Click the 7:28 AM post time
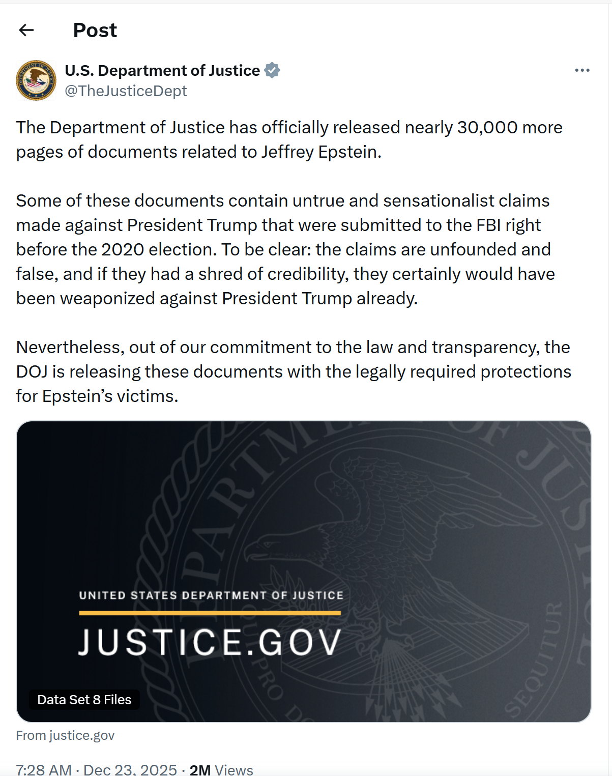The height and width of the screenshot is (776, 612). tap(44, 769)
